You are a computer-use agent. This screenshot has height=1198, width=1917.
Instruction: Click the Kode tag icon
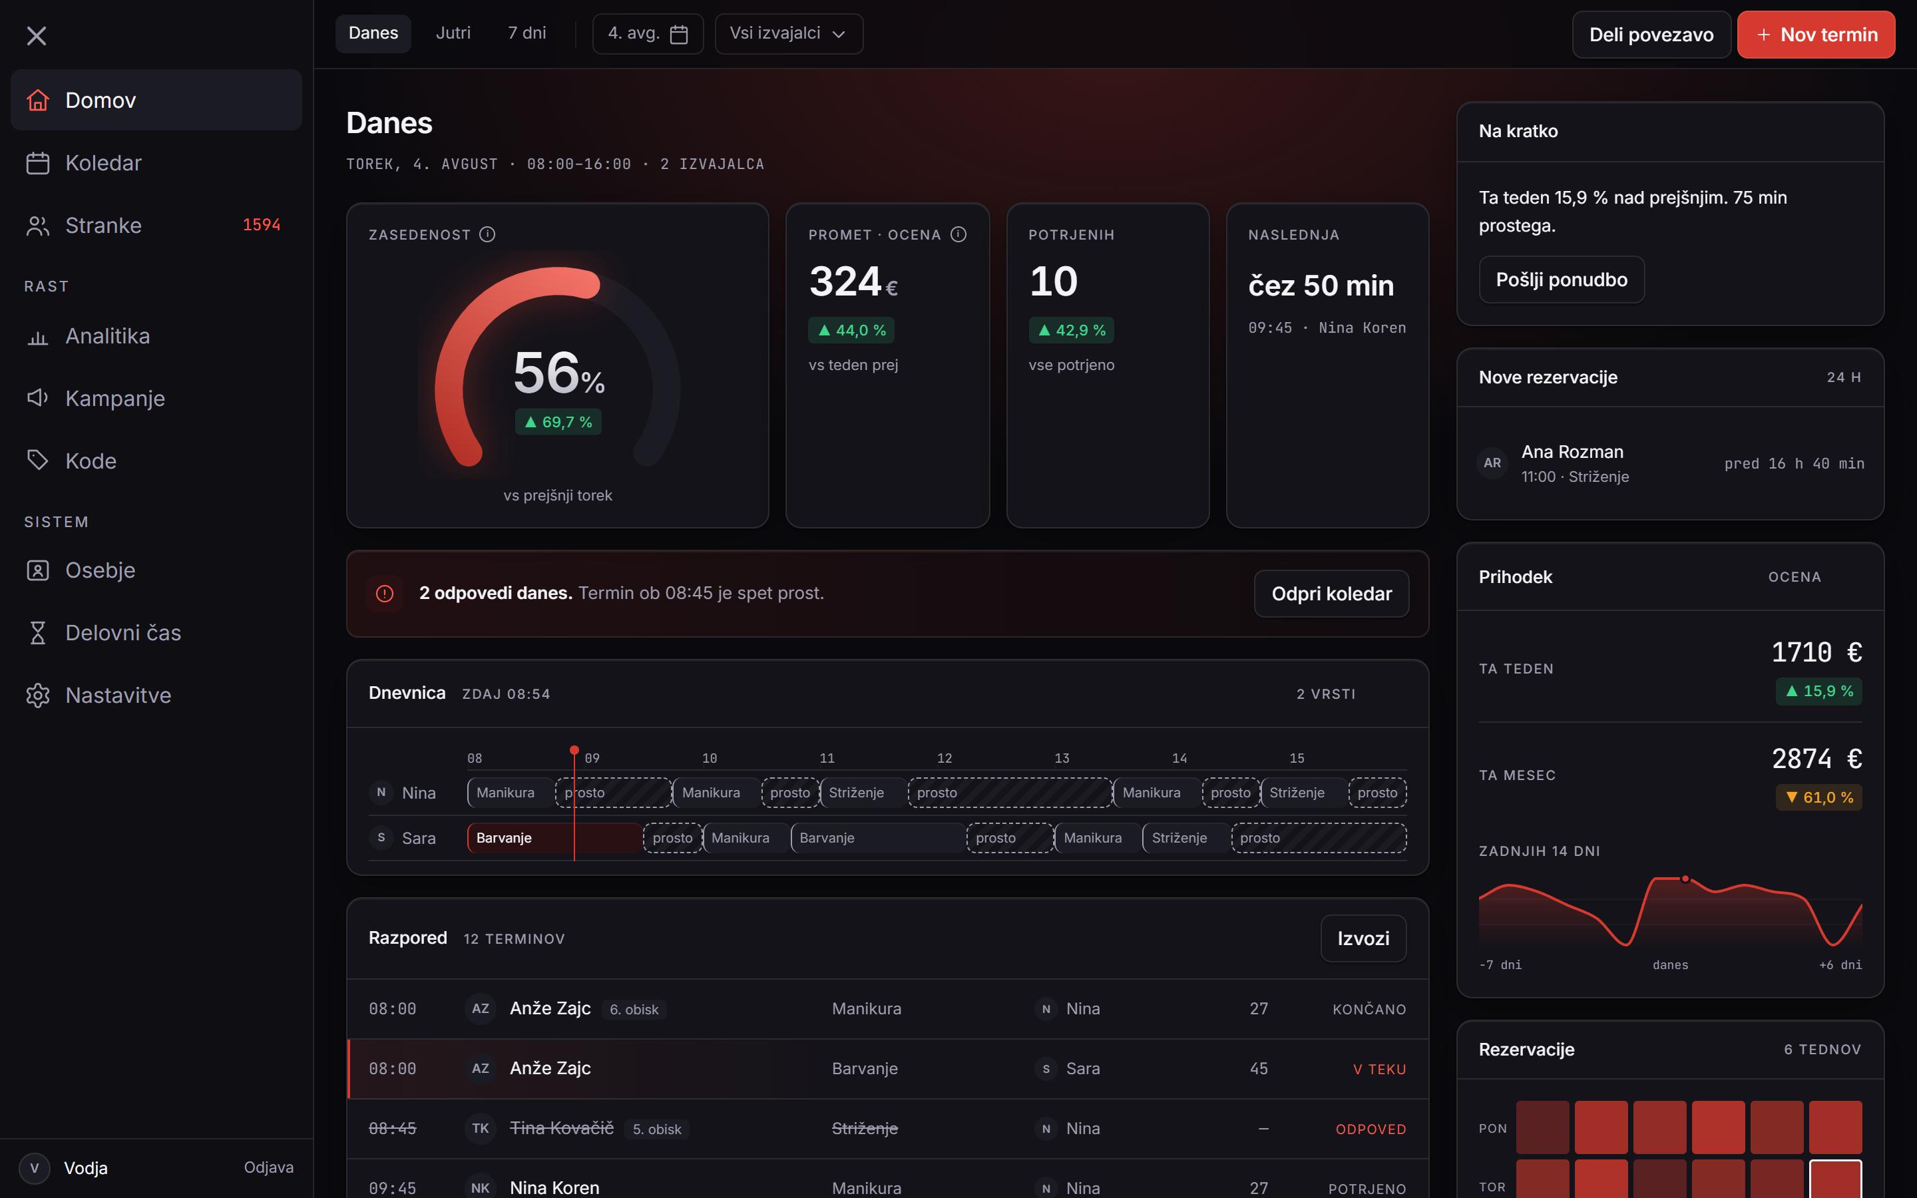pos(37,461)
